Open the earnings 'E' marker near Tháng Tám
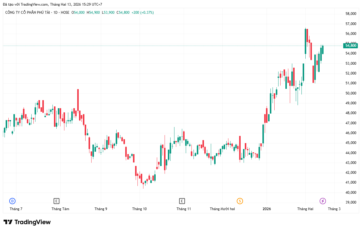Screen dimensions: 362x231 (x=56, y=201)
